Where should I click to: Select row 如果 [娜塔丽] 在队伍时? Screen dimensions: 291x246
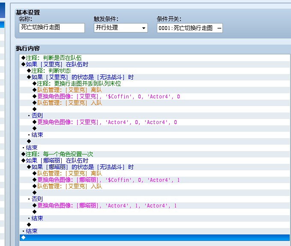[155, 160]
